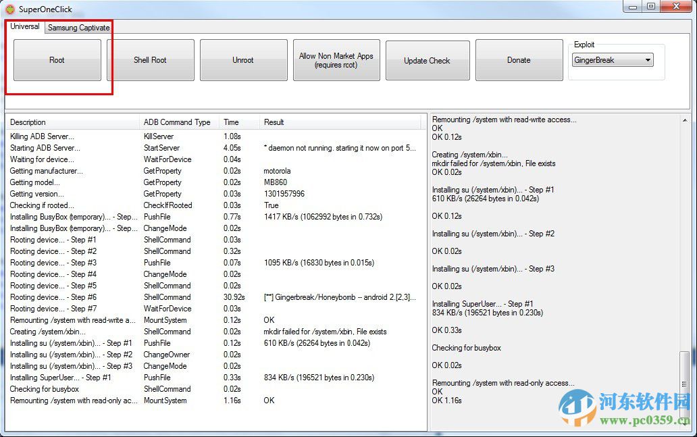Click the SuperOneClick app icon in title bar

tap(9, 9)
